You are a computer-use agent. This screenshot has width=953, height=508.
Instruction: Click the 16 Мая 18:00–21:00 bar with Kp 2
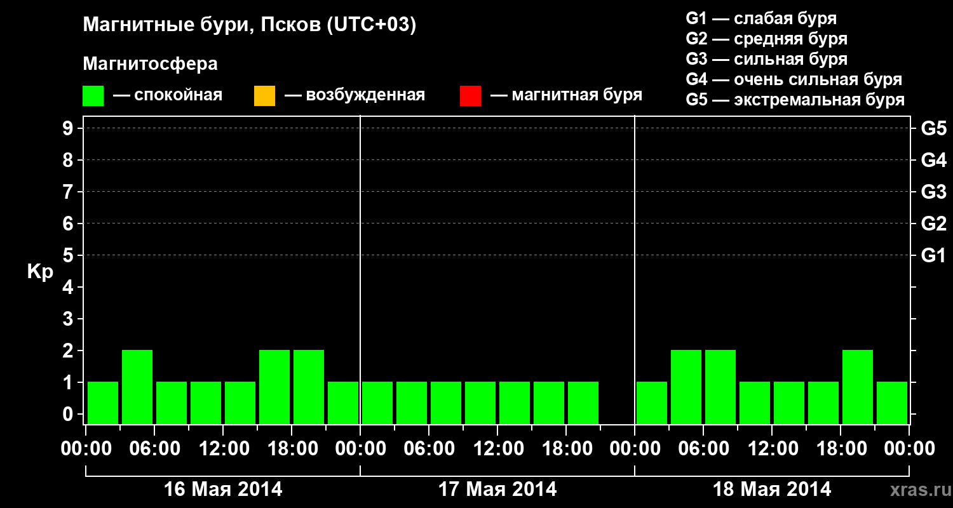click(309, 387)
